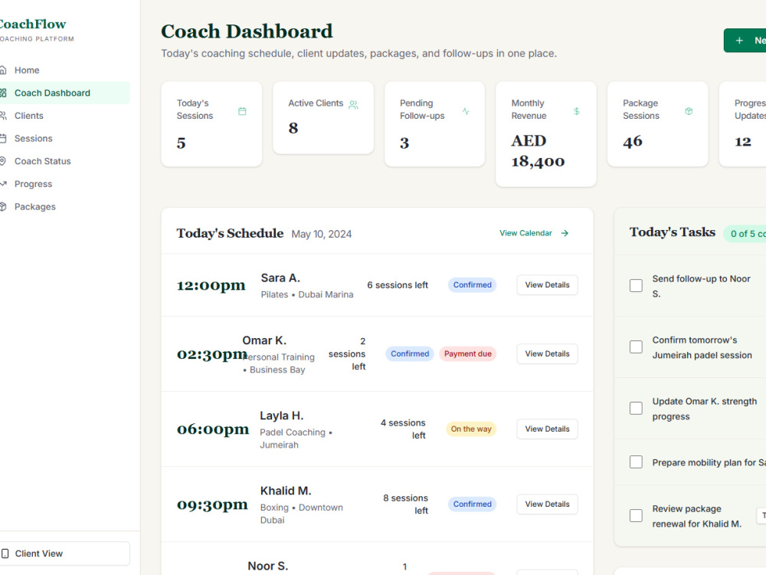Check Confirm tomorrow's Jumeirah padel session task
The image size is (766, 575).
coord(636,347)
